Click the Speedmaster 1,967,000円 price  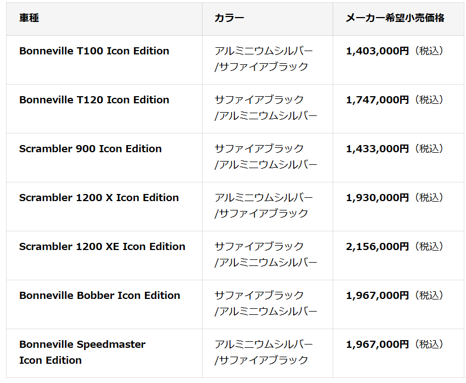point(378,345)
